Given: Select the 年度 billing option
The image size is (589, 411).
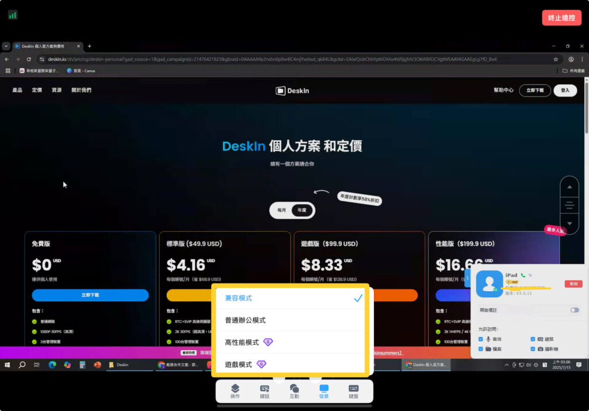Looking at the screenshot, I should [302, 210].
